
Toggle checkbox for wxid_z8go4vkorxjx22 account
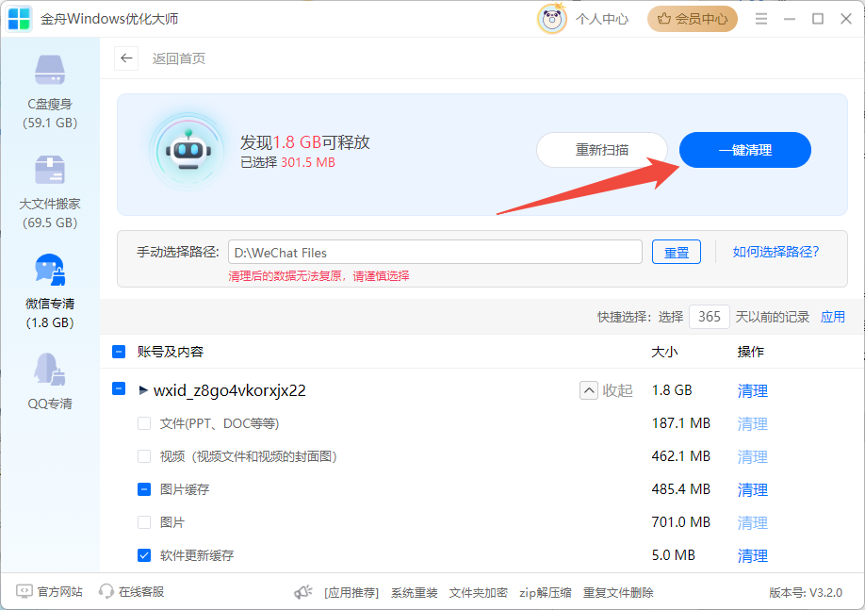pos(119,388)
